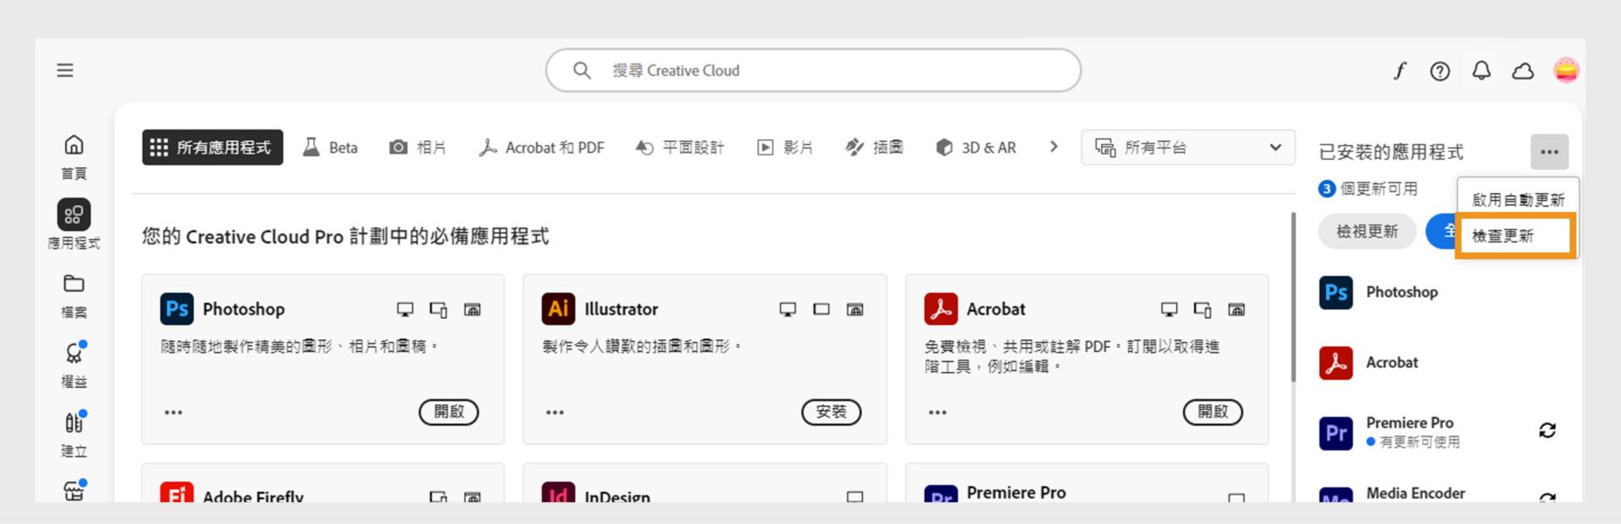Click Photoshop card web platform icon
This screenshot has height=524, width=1621.
coord(473,310)
